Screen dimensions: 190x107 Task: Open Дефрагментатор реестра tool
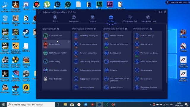(86, 70)
